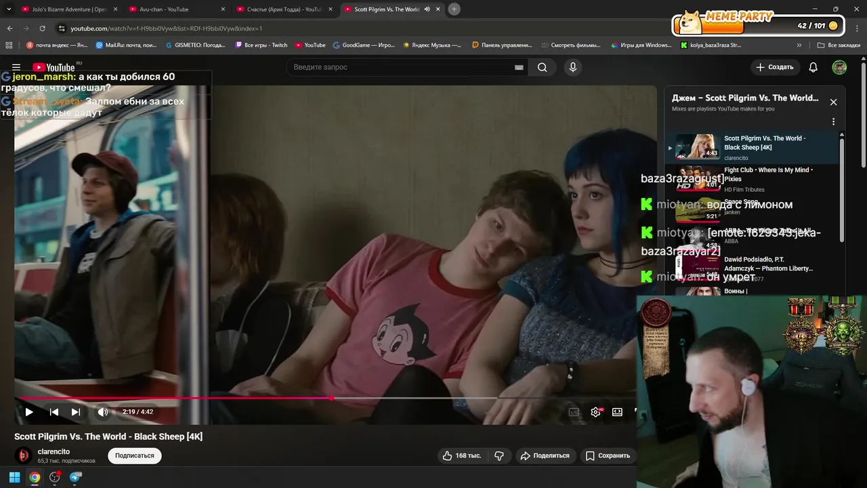Open the Создать menu
This screenshot has width=867, height=488.
pos(775,67)
